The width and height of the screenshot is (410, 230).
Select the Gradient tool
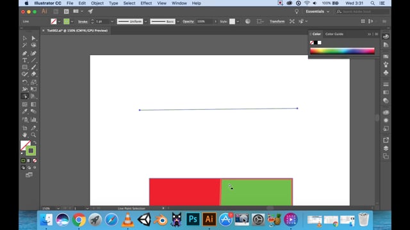33,104
